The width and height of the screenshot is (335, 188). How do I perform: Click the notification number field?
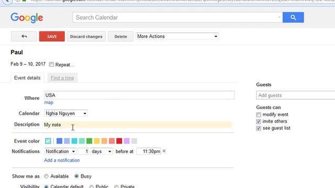click(83, 151)
